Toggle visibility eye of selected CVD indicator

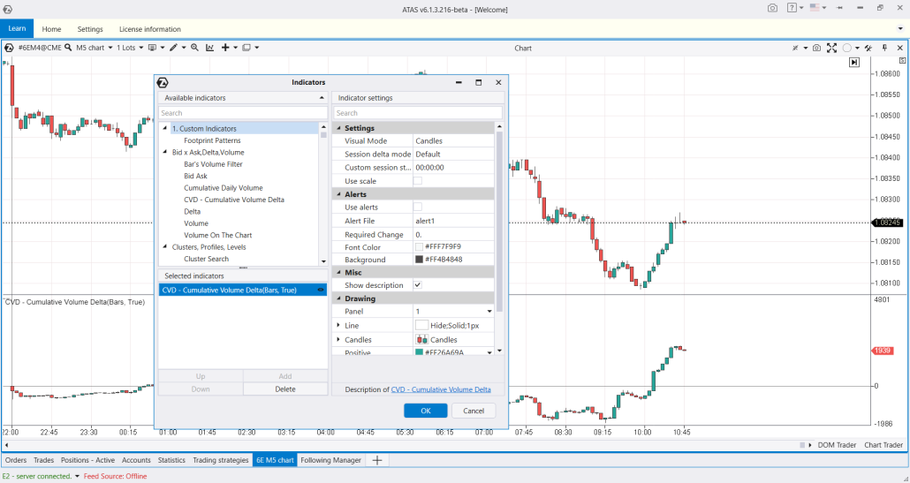pyautogui.click(x=321, y=290)
